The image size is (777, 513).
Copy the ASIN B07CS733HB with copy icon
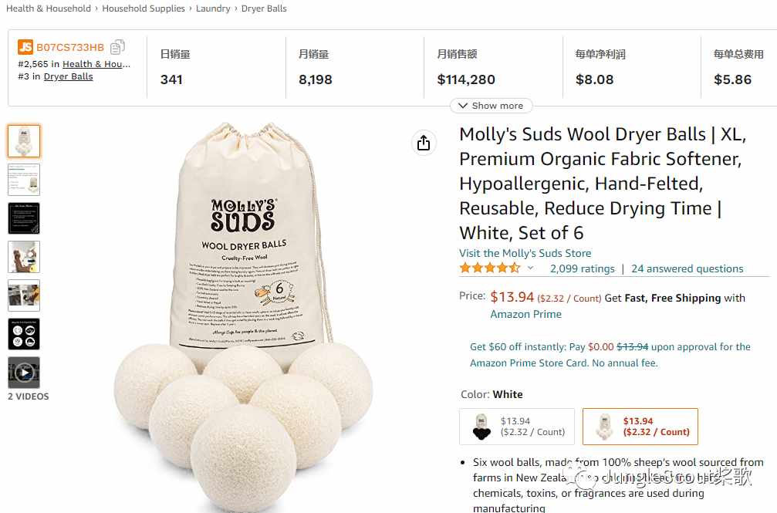[x=117, y=47]
